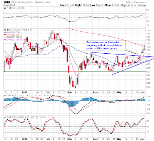Click the 650 price axis label
The width and height of the screenshot is (154, 141).
pyautogui.click(x=148, y=71)
